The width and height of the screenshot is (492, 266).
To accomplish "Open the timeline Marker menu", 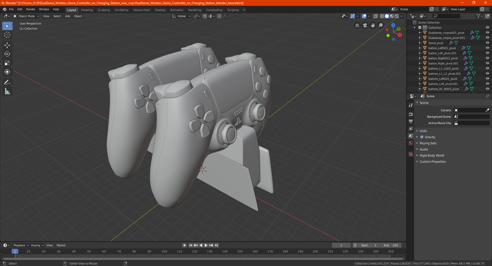I will click(x=61, y=245).
